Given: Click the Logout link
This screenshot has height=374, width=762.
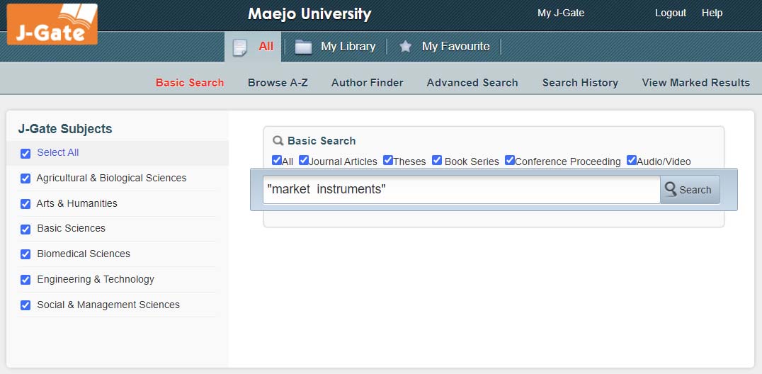Looking at the screenshot, I should point(671,13).
